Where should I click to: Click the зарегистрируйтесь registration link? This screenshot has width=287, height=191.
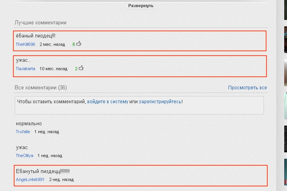(160, 102)
